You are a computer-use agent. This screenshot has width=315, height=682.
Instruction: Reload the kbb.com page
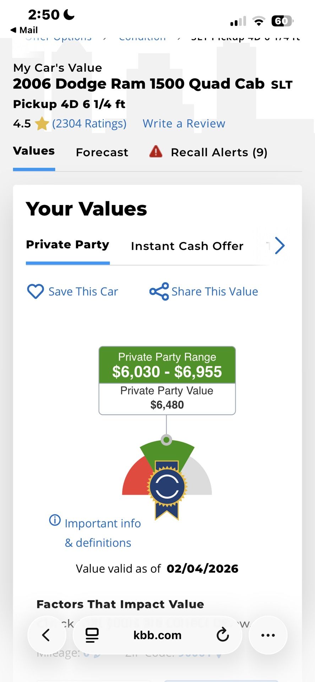click(223, 635)
